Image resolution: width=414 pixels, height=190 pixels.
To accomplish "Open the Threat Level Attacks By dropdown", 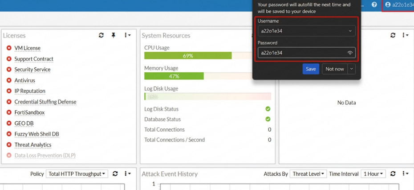I will coord(308,174).
